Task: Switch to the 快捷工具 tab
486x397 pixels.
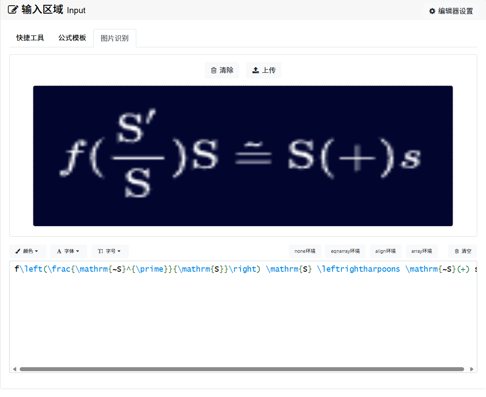Action: [x=30, y=38]
